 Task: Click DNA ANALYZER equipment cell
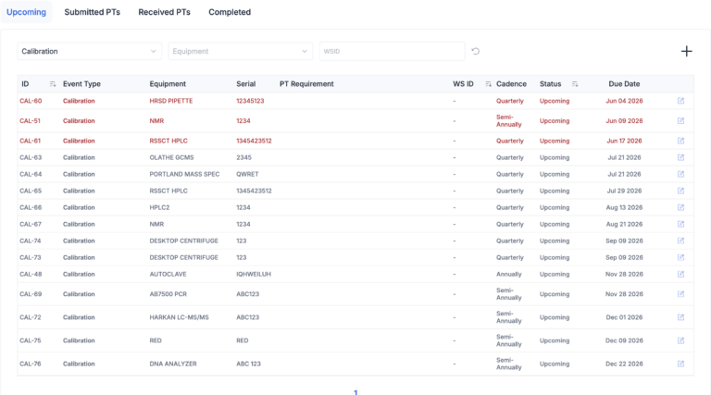click(x=173, y=364)
